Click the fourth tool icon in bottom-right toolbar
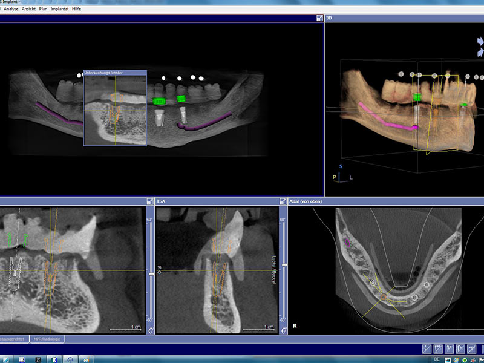This screenshot has width=484, height=363. click(x=460, y=349)
